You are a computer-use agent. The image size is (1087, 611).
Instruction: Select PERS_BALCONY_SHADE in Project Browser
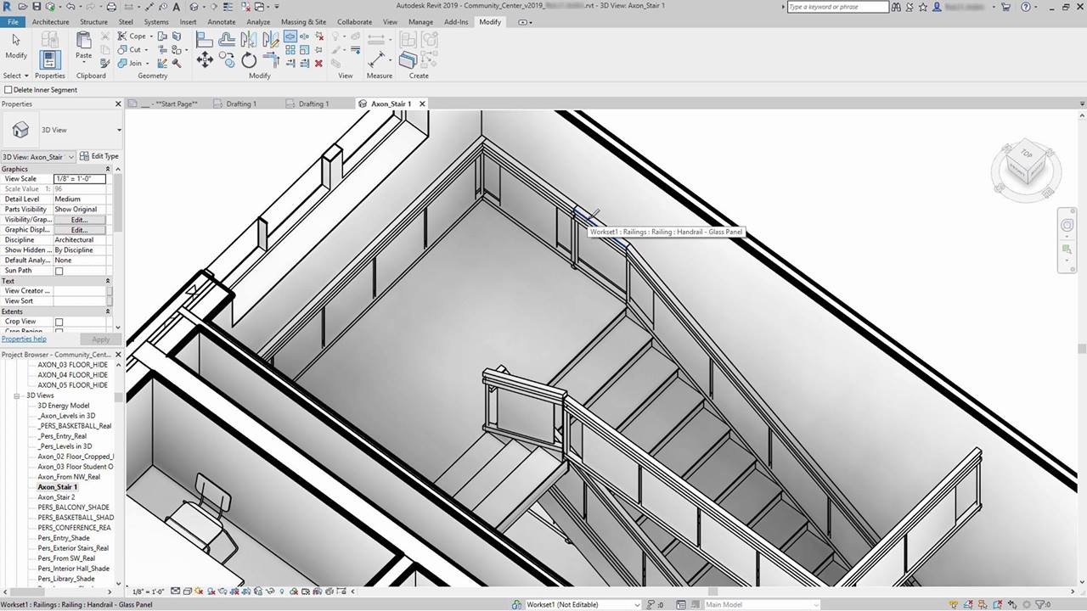click(x=74, y=507)
